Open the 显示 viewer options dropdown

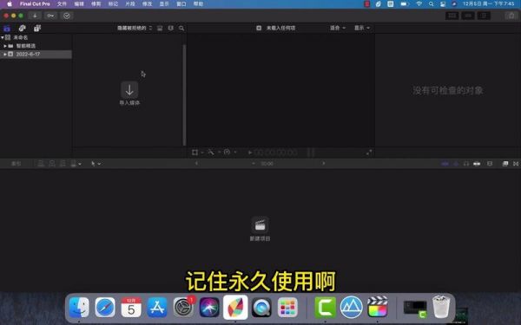[362, 28]
